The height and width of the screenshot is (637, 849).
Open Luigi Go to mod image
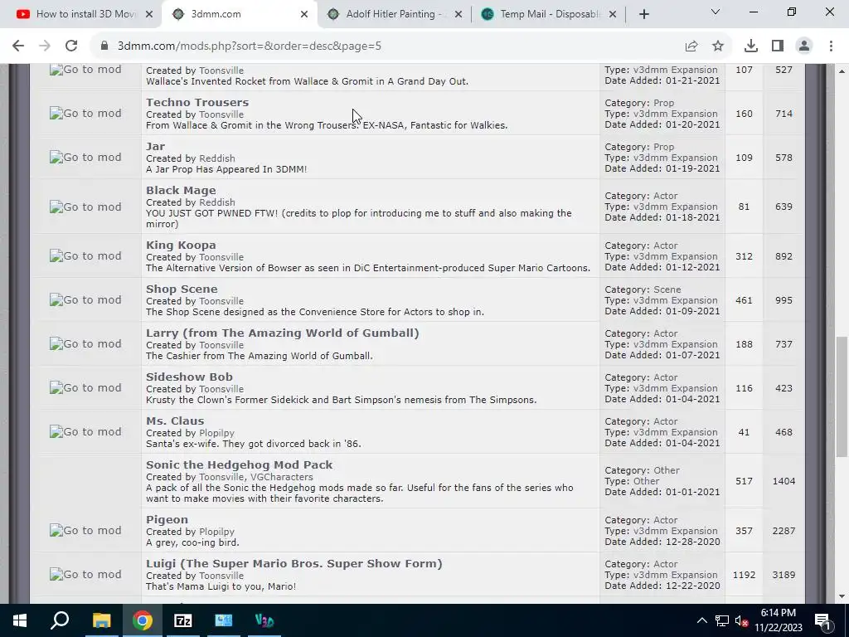pyautogui.click(x=85, y=574)
